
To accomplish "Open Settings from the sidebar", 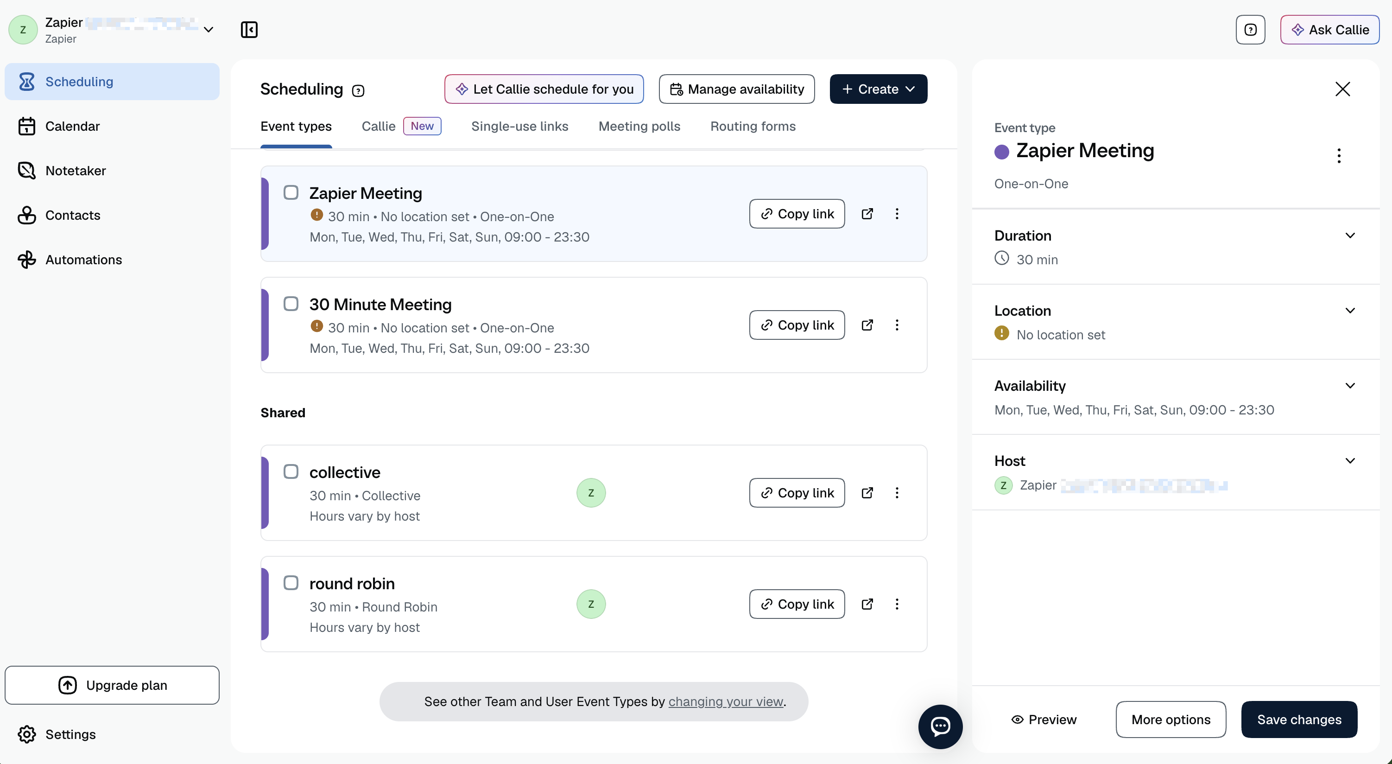I will coord(112,734).
